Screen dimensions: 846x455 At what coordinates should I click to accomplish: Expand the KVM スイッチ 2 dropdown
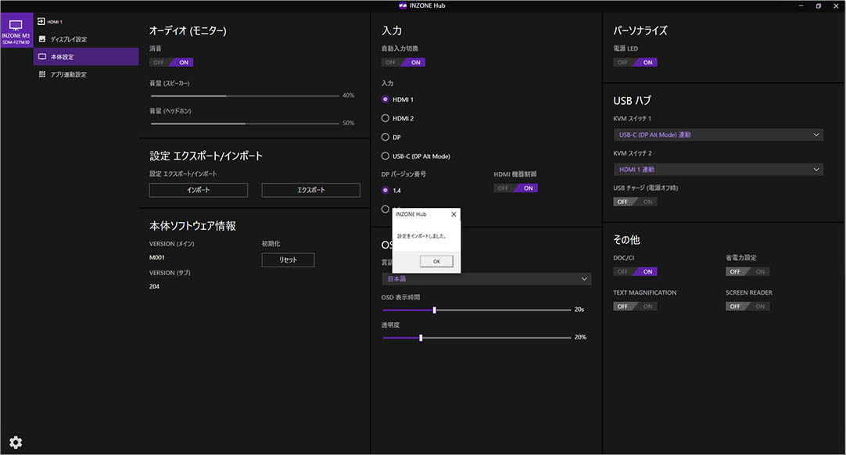[x=718, y=170]
